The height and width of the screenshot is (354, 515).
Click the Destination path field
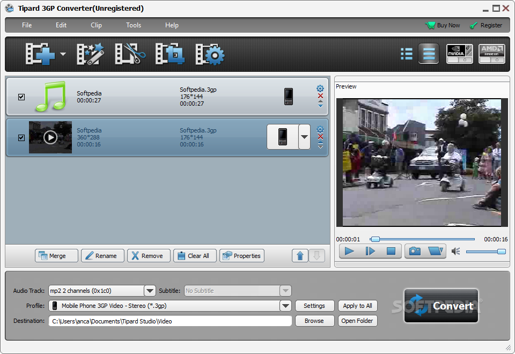[170, 321]
